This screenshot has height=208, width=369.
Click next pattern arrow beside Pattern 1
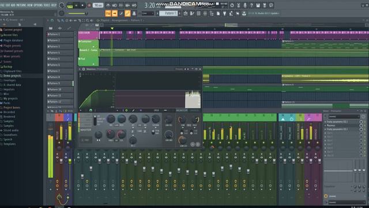179,13
